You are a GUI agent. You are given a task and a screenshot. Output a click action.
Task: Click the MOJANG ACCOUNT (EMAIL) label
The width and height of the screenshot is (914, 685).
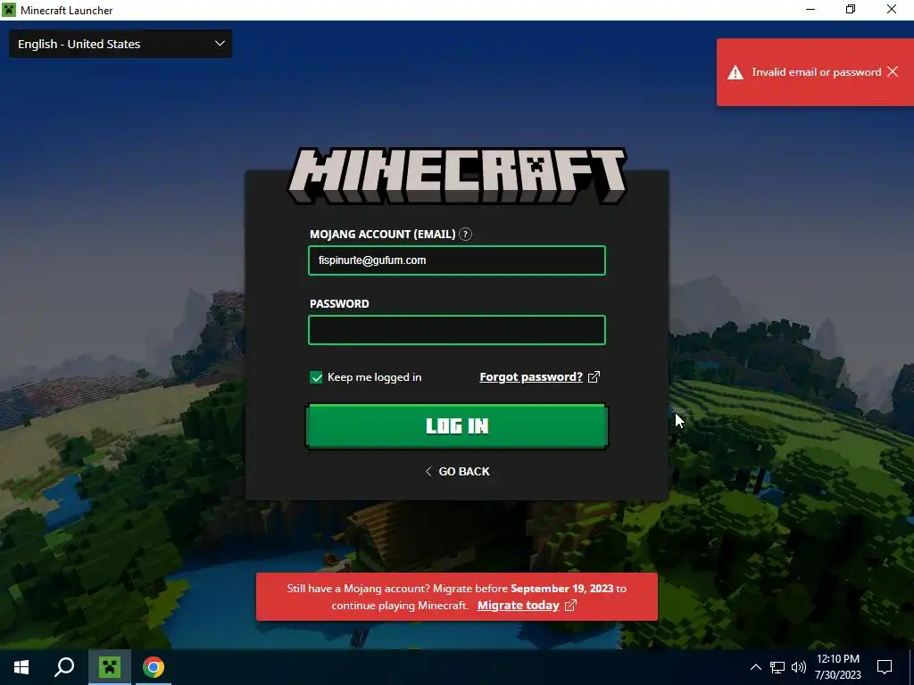(382, 235)
